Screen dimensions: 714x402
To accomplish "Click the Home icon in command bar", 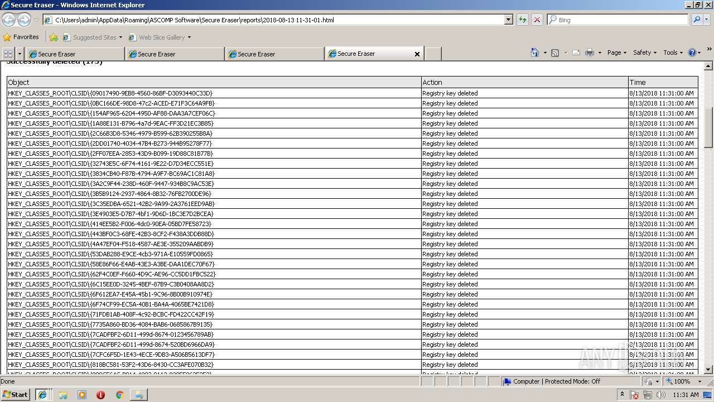I will click(535, 52).
